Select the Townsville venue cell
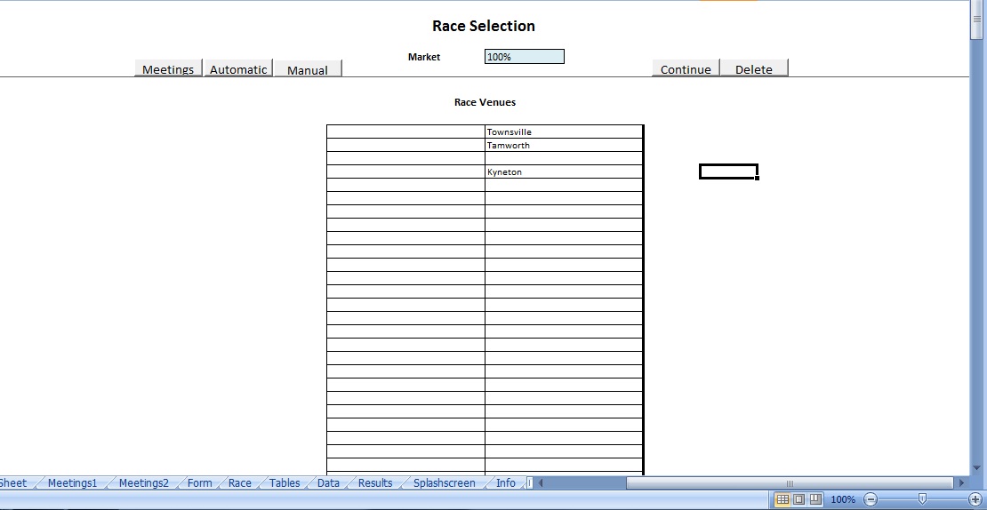Viewport: 987px width, 510px height. 563,131
